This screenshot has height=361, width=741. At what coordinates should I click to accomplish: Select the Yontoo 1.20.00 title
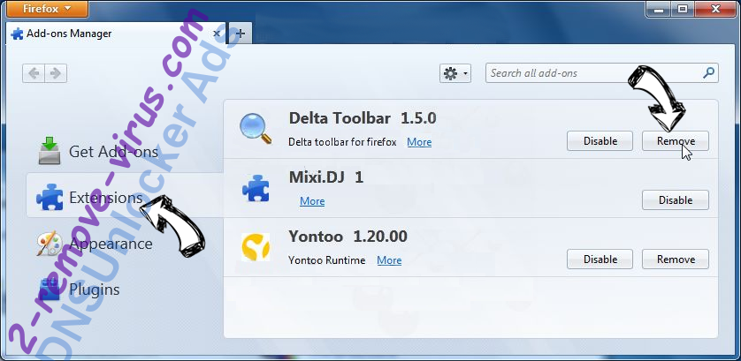[x=348, y=236]
